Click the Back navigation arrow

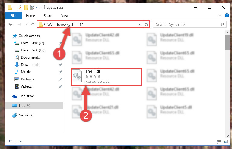pos(11,24)
